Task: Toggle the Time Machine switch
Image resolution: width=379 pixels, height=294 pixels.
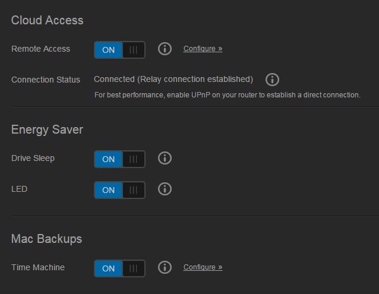Action: tap(119, 268)
